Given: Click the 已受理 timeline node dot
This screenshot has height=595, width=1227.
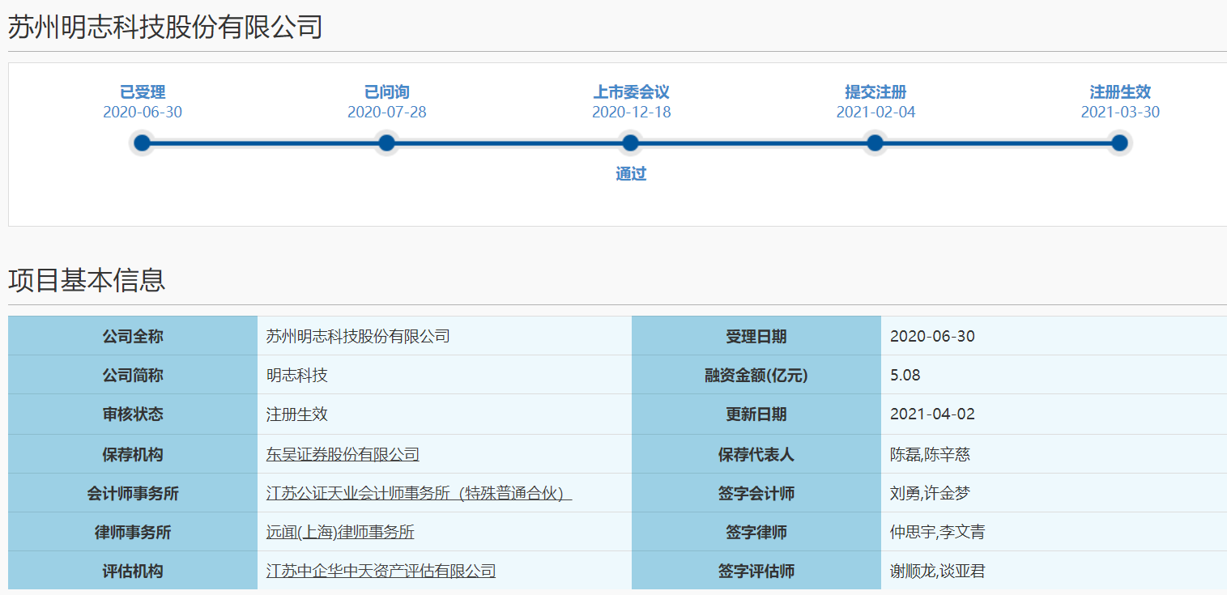Looking at the screenshot, I should click(x=142, y=143).
